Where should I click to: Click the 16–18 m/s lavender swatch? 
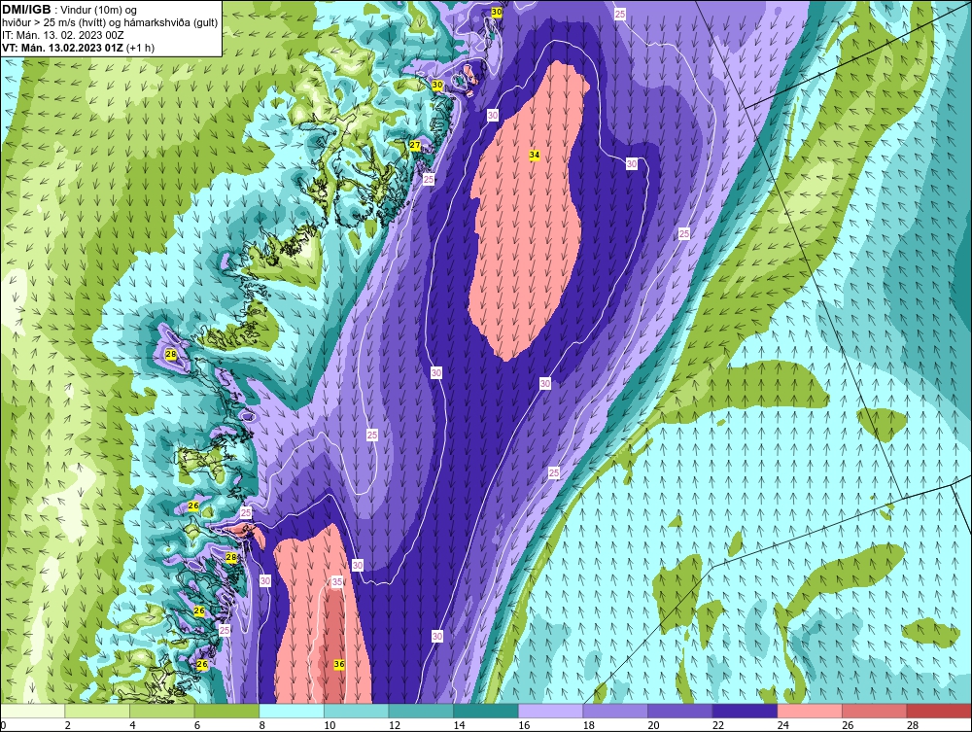[x=550, y=711]
